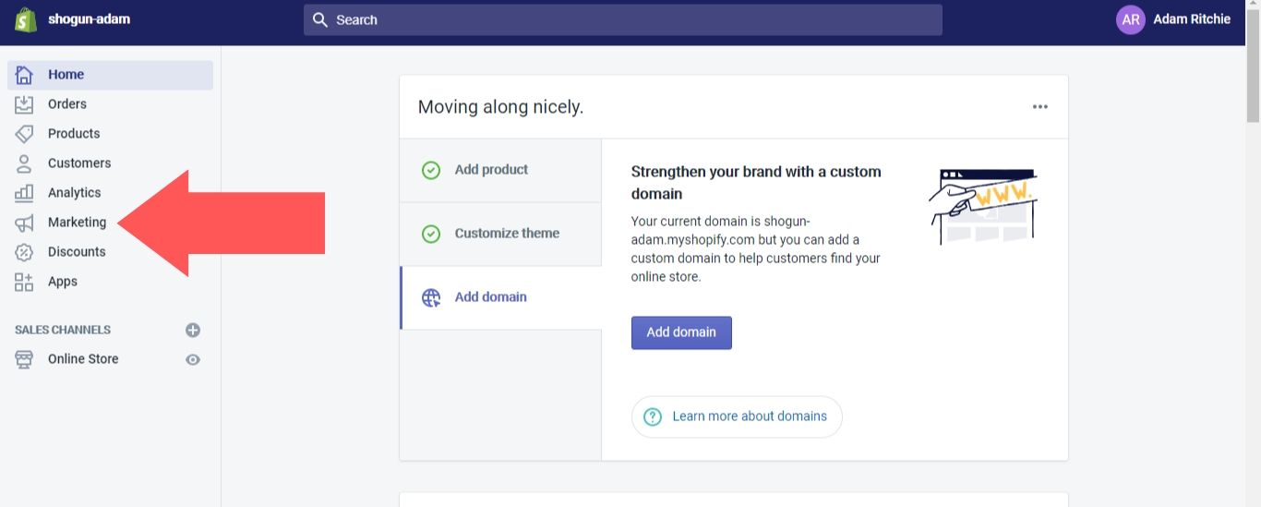Click the Online Store storefront icon
1261x507 pixels.
click(24, 359)
